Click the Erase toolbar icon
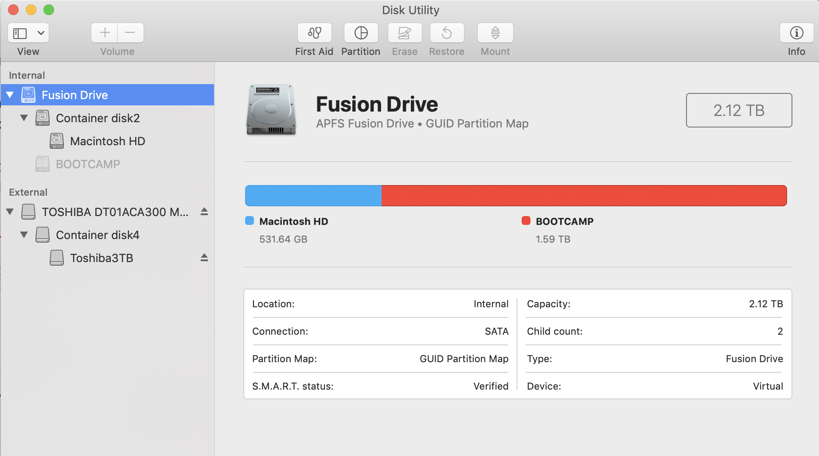Image resolution: width=819 pixels, height=456 pixels. 404,33
